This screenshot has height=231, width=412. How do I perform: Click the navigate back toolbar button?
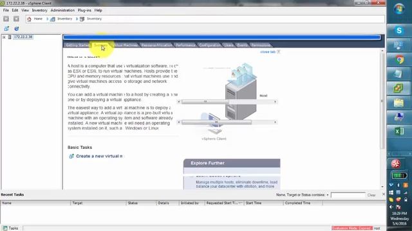6,19
